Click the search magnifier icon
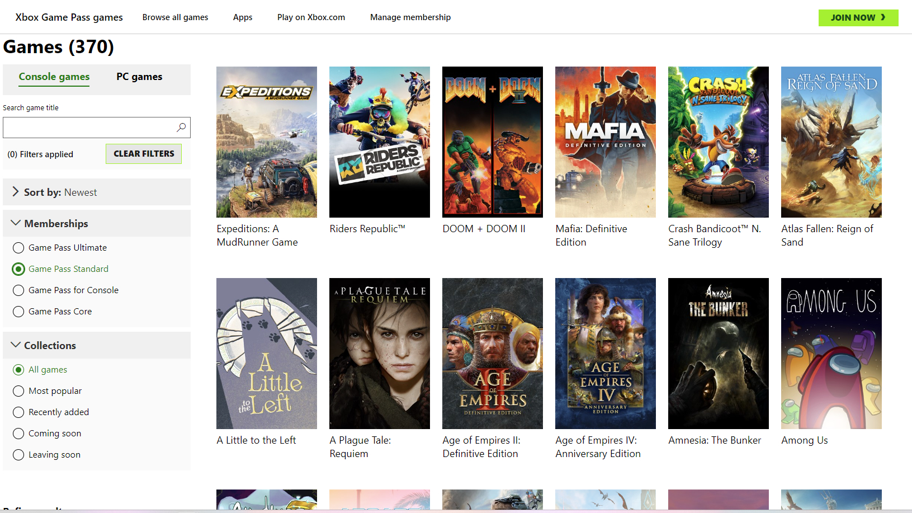Screen dimensions: 912x513 coord(181,128)
